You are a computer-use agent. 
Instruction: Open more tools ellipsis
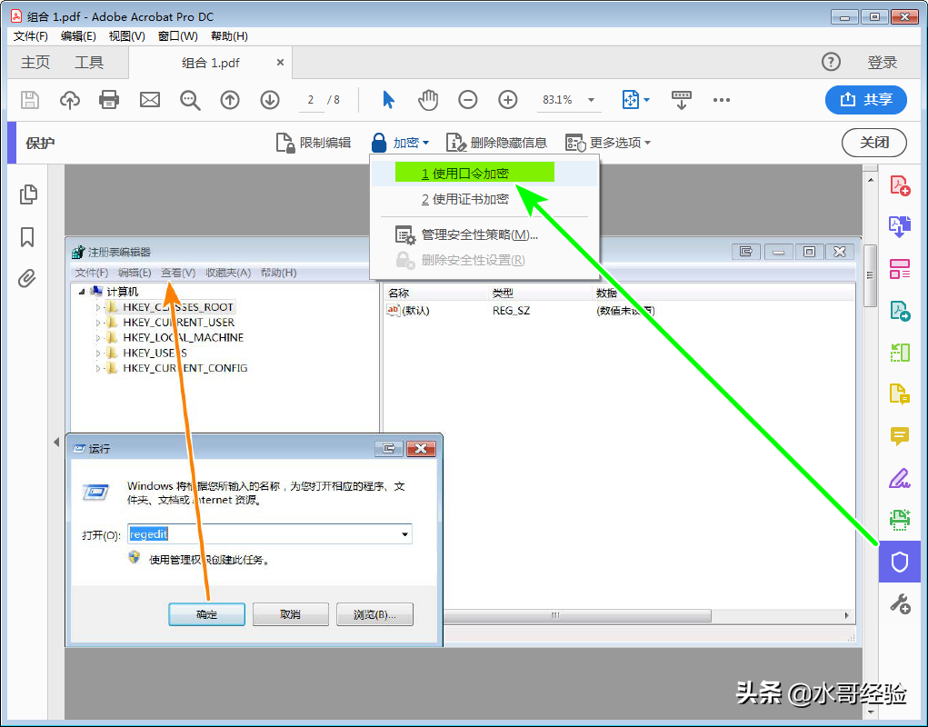click(722, 100)
